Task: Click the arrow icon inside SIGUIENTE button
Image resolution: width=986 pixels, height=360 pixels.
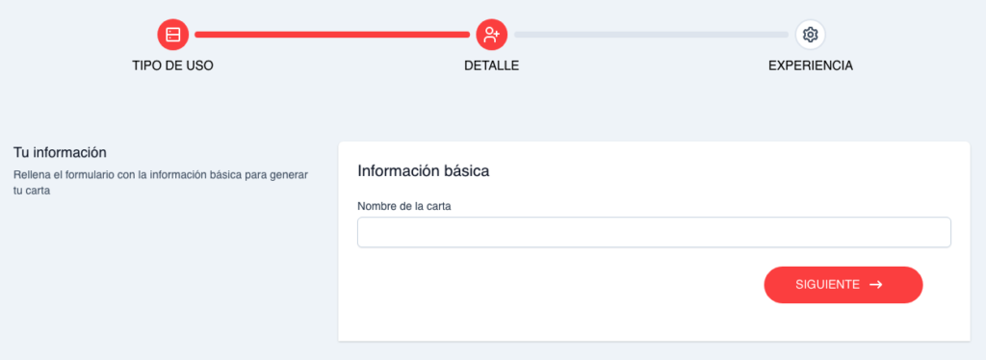Action: point(876,285)
